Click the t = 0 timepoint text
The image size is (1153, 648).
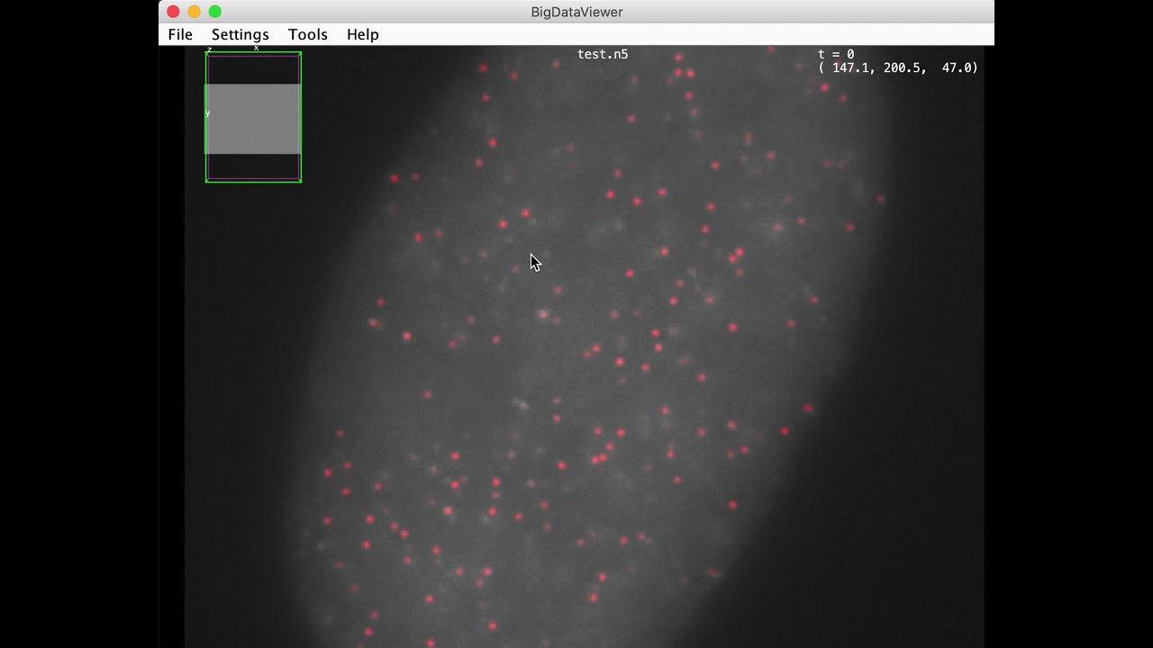pos(836,54)
